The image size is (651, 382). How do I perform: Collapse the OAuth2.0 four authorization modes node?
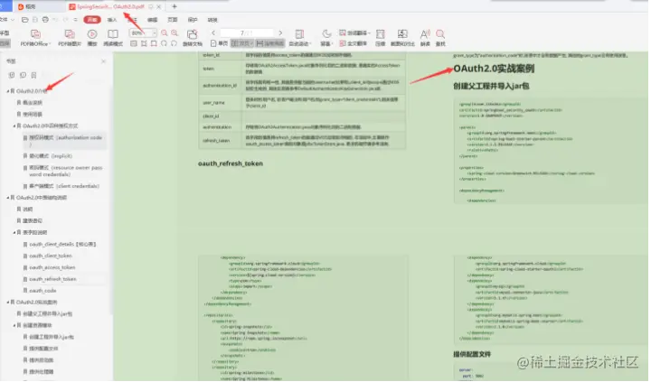pos(14,126)
